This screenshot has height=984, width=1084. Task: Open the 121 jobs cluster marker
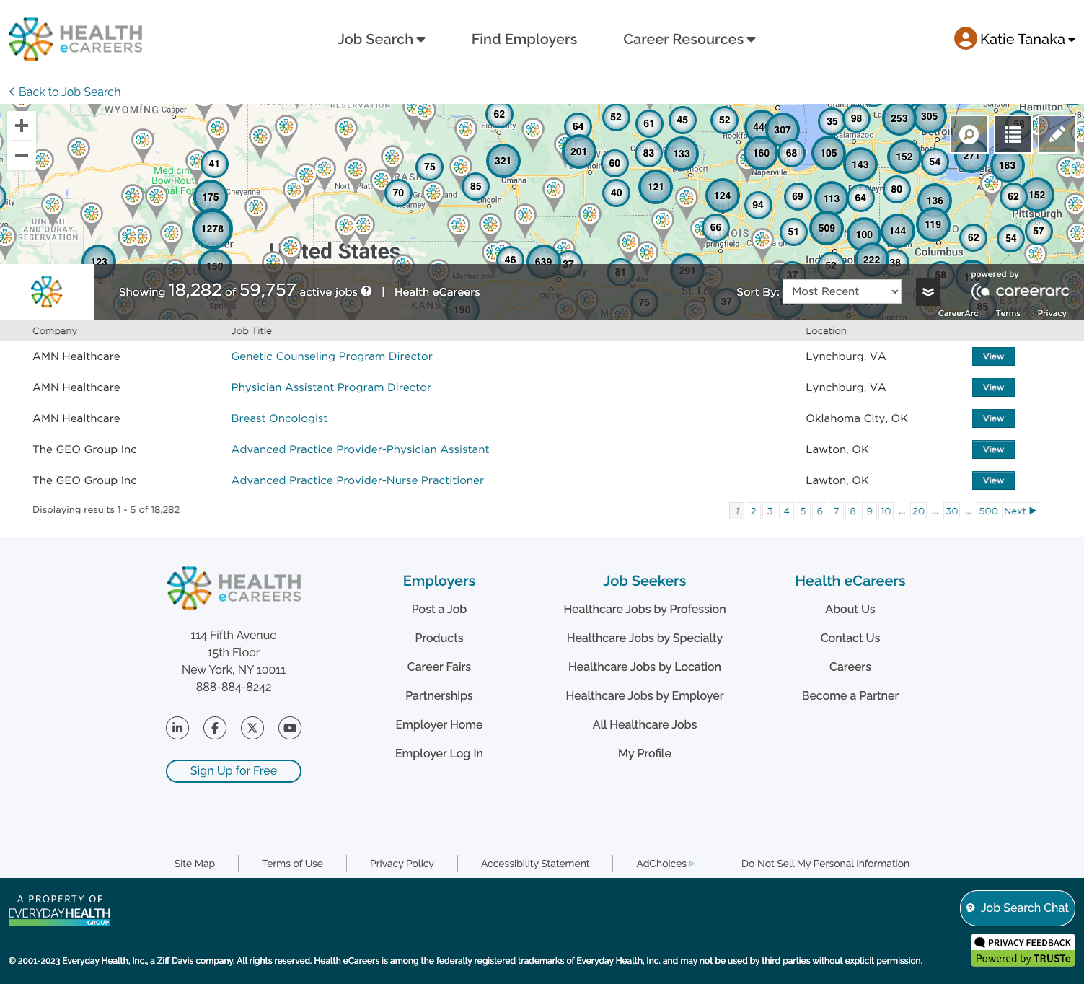pos(656,187)
